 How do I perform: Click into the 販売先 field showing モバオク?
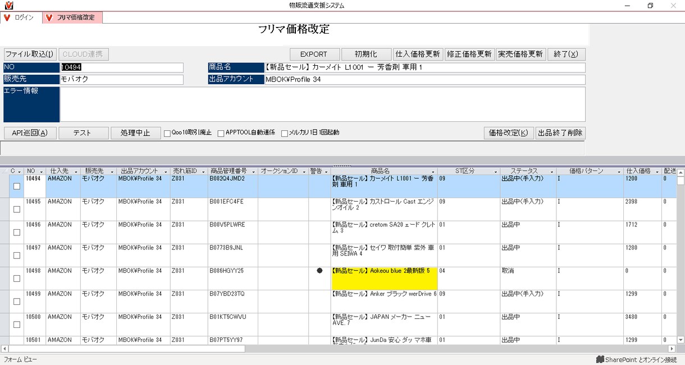[x=122, y=79]
